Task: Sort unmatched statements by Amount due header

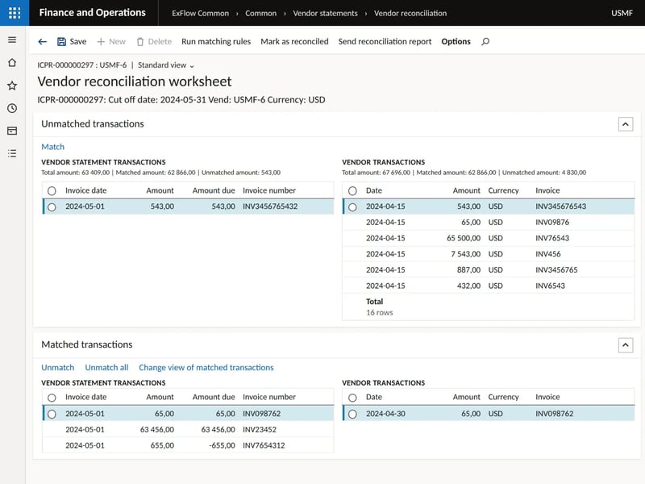Action: (x=214, y=190)
